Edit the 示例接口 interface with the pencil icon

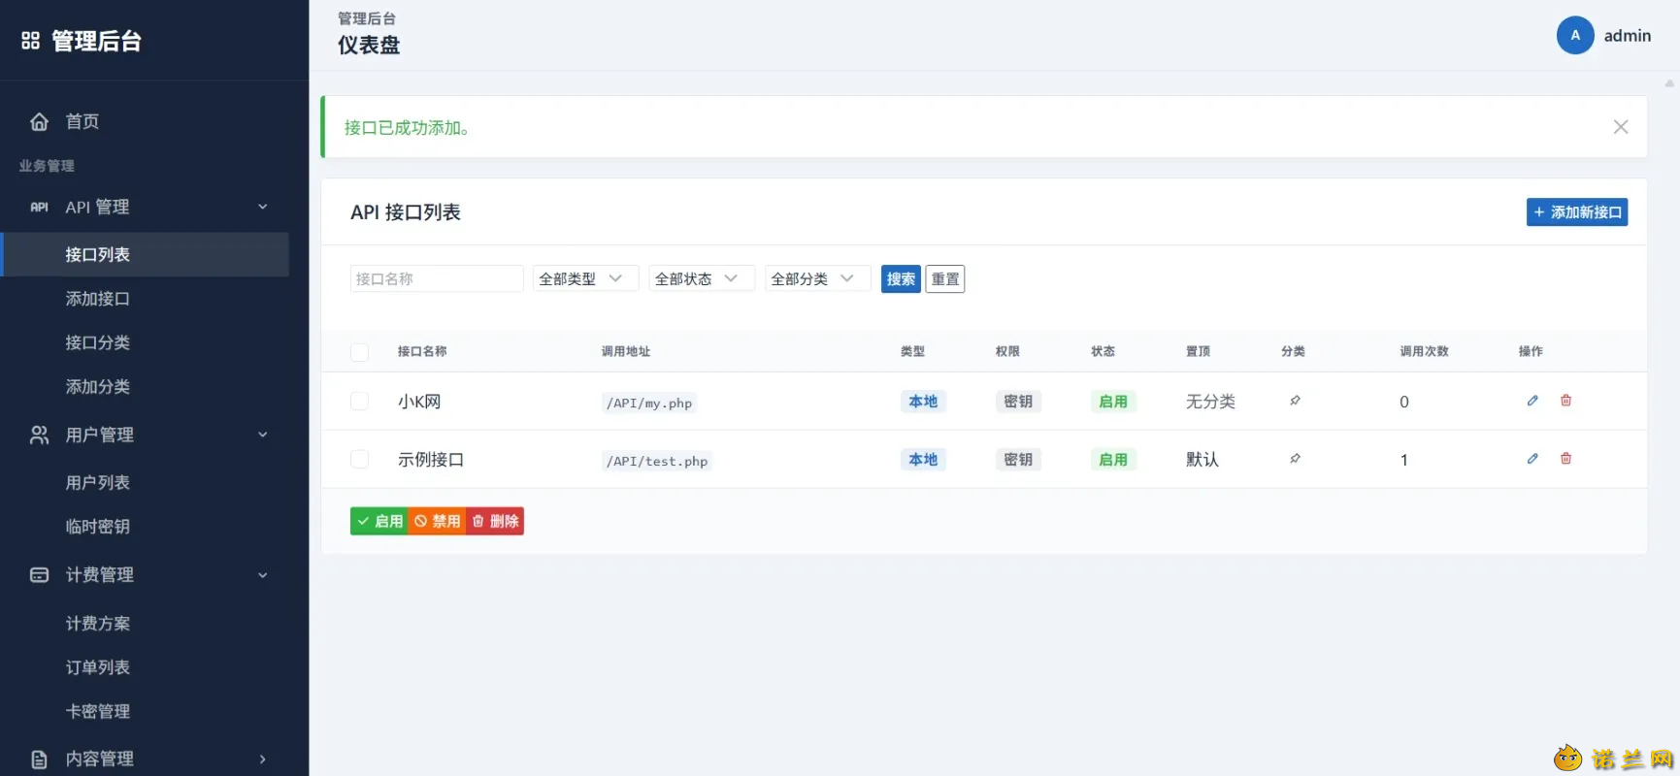tap(1532, 459)
